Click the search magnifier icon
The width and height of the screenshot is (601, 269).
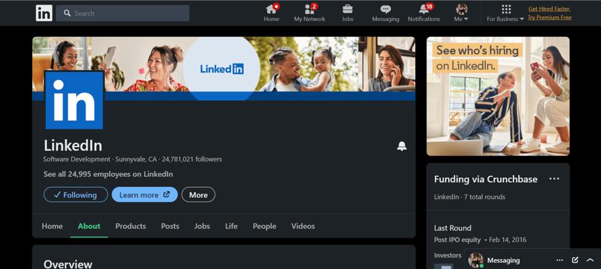(x=67, y=13)
